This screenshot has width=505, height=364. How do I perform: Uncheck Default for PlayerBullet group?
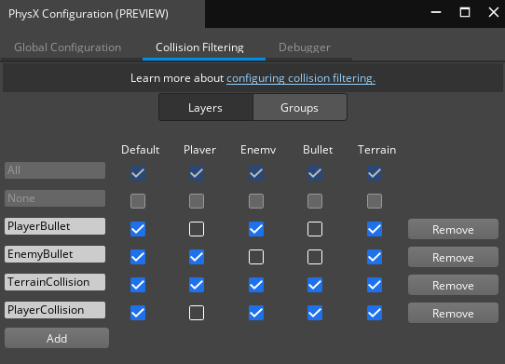138,229
